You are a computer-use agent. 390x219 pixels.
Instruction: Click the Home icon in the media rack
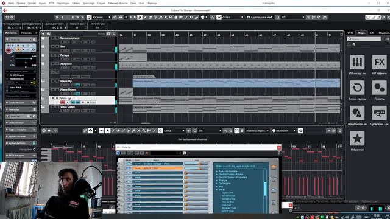click(x=353, y=44)
